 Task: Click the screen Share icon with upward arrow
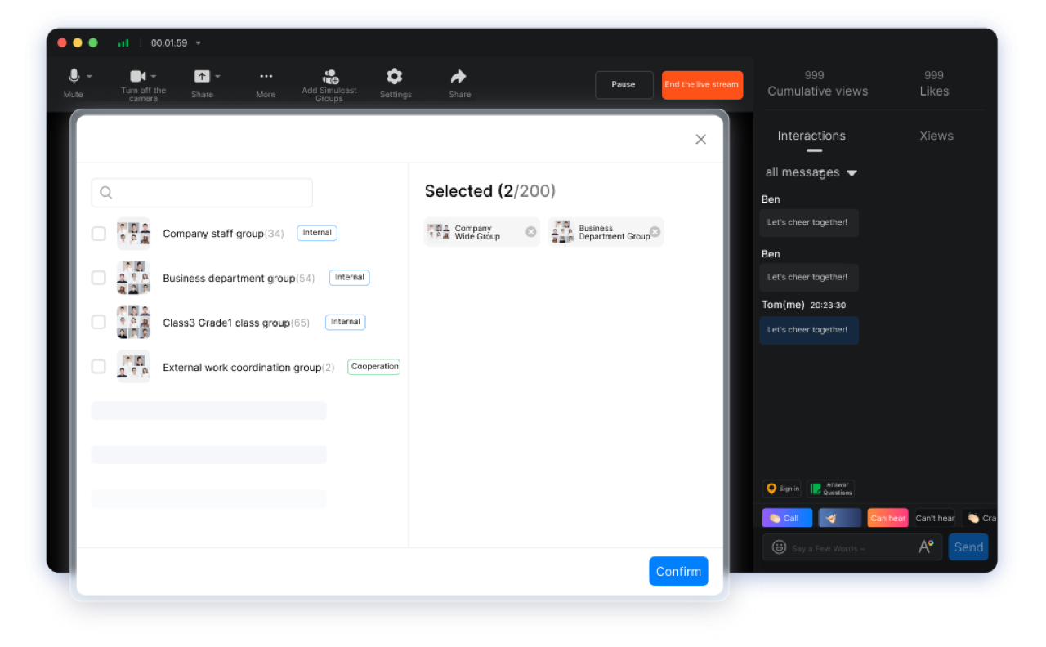(202, 76)
